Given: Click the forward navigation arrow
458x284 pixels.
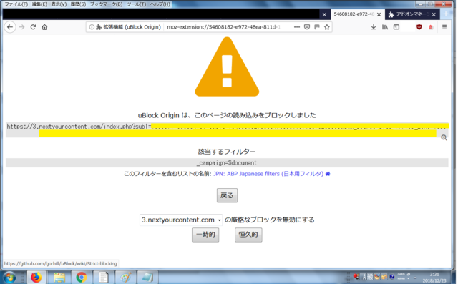Looking at the screenshot, I should click(21, 27).
